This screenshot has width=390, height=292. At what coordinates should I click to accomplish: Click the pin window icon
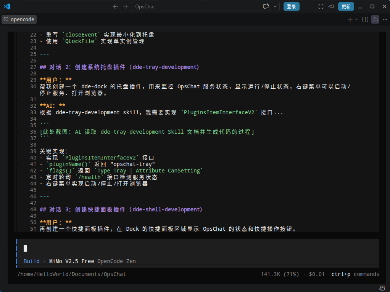(331, 6)
